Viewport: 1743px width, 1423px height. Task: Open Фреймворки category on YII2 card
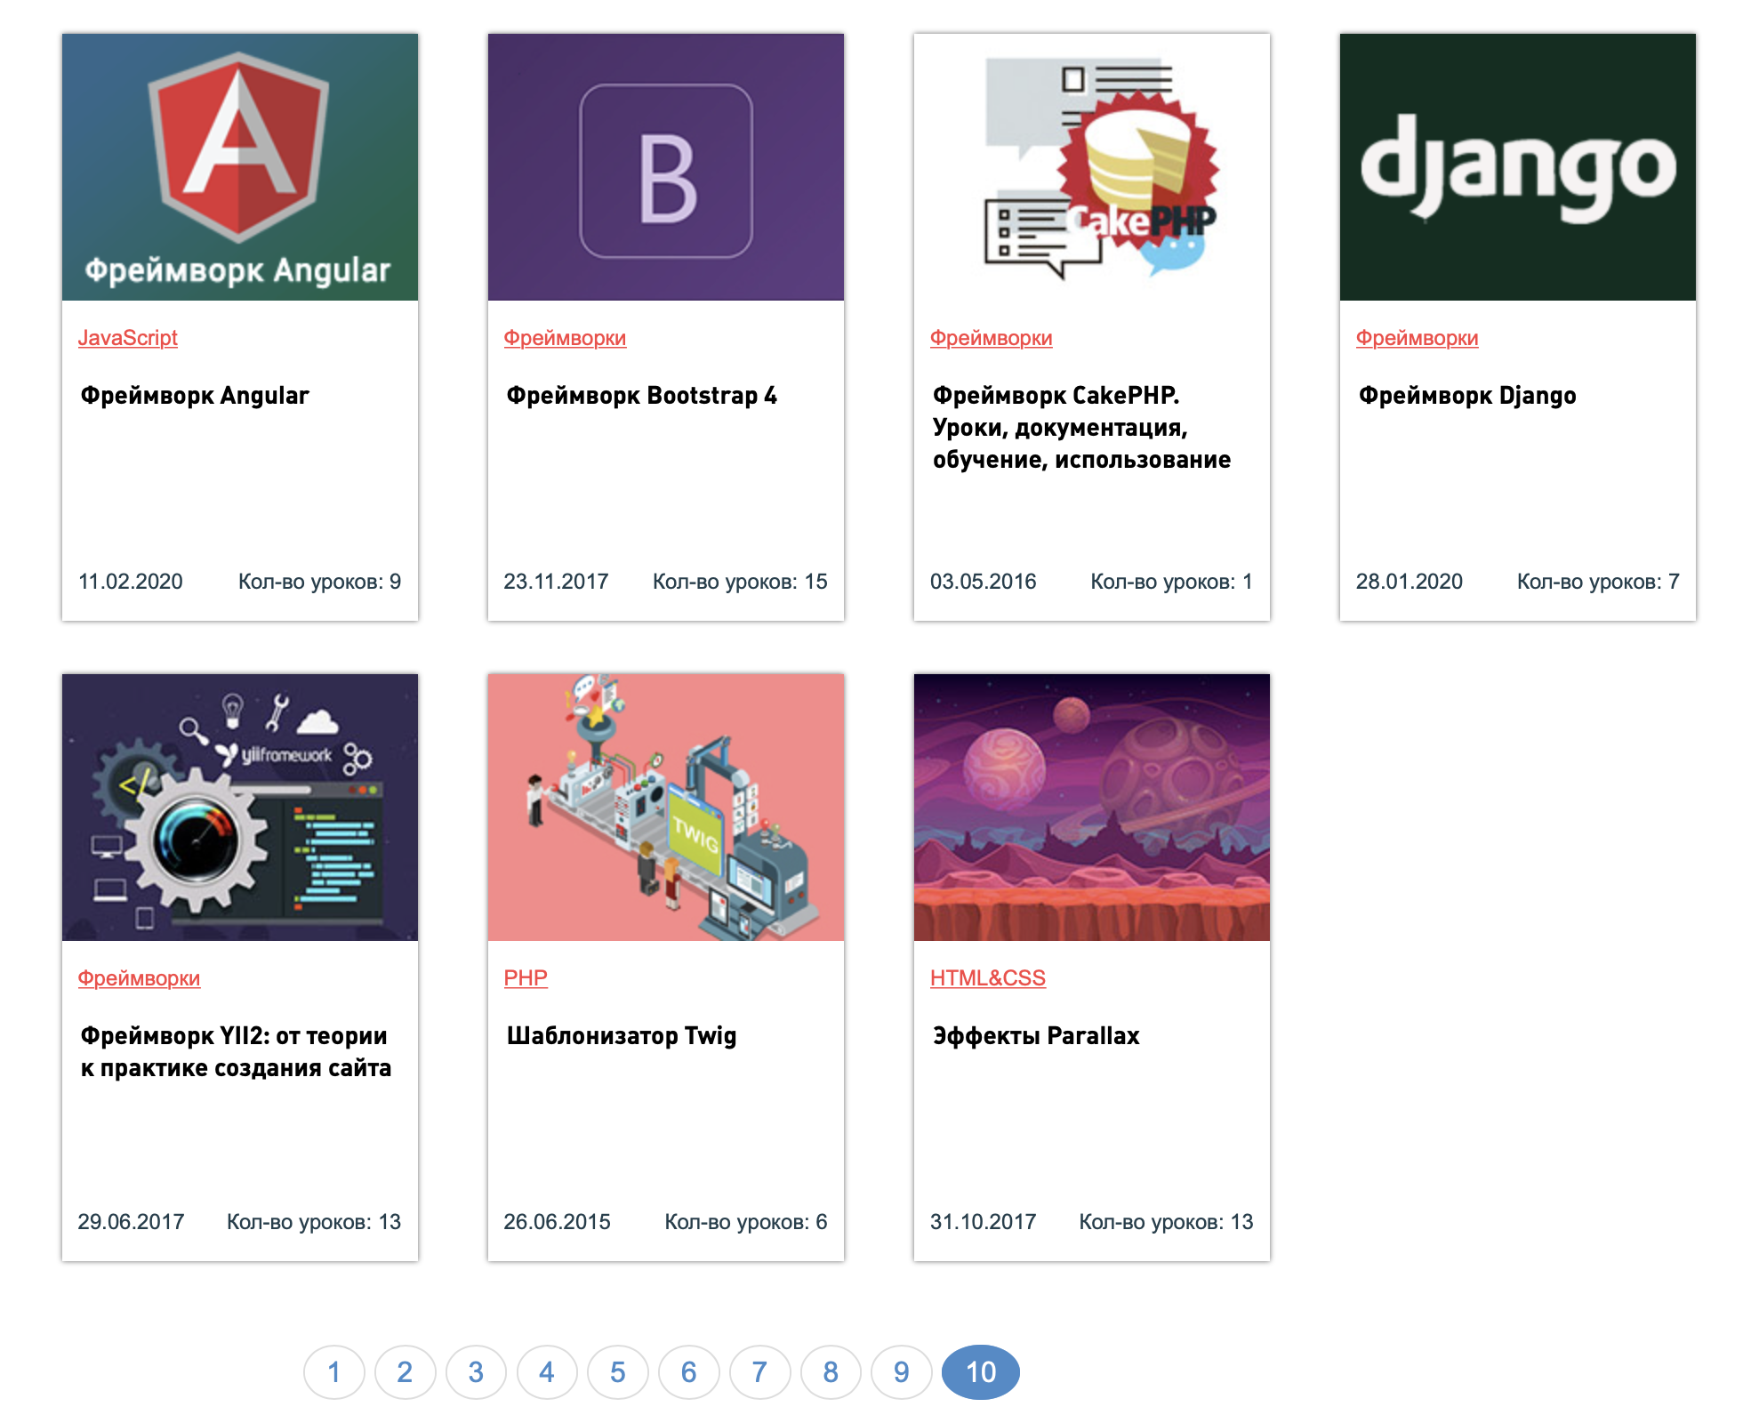click(139, 978)
